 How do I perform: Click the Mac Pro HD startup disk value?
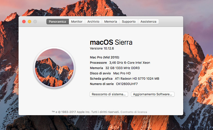pos(122,73)
